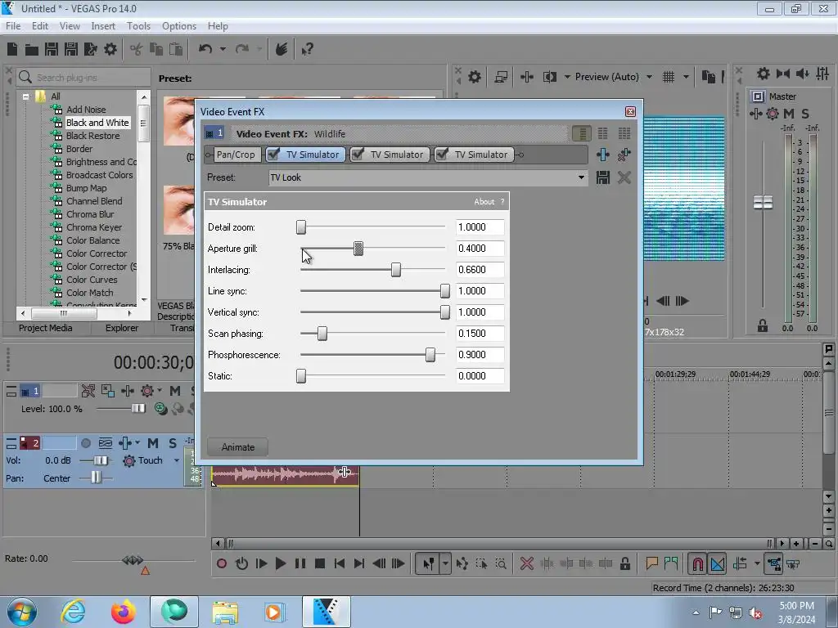Click the New project icon in toolbar

pyautogui.click(x=12, y=49)
